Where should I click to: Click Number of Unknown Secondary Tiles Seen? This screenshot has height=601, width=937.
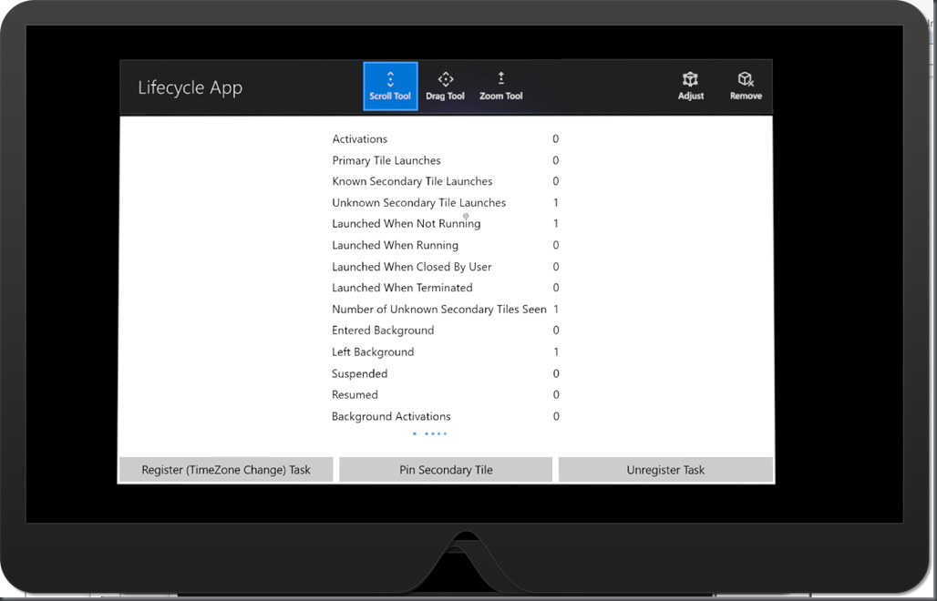tap(439, 310)
